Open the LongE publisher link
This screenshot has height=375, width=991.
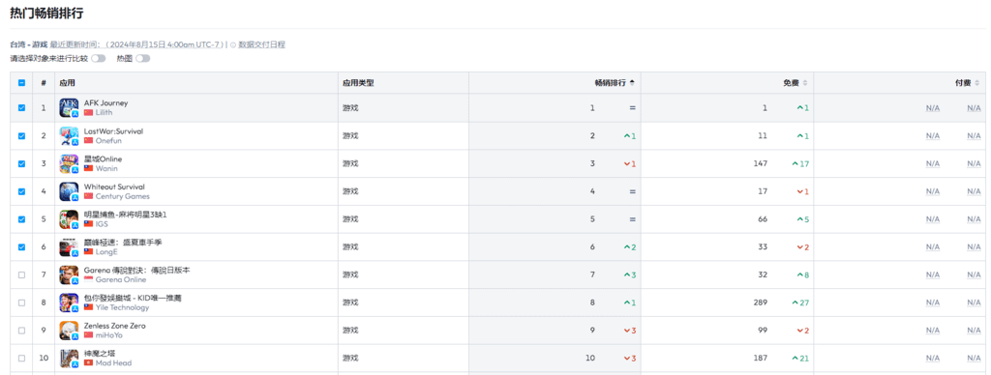pyautogui.click(x=106, y=252)
